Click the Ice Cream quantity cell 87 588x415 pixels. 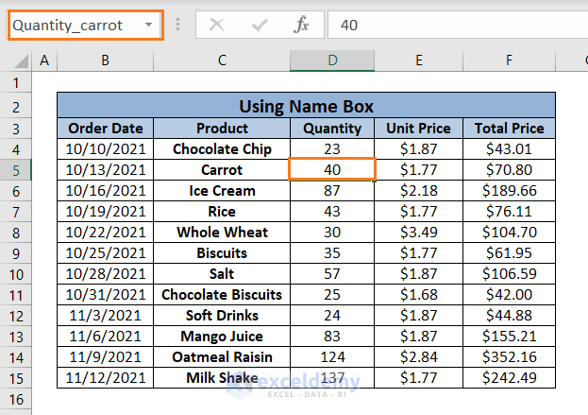pos(332,191)
